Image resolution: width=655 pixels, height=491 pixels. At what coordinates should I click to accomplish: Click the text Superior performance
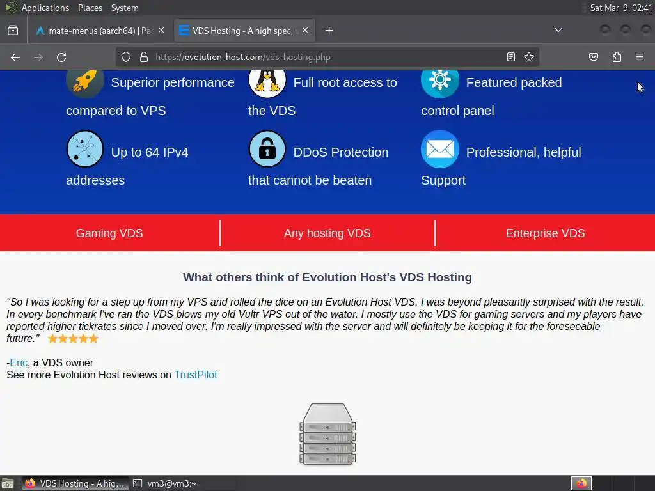click(x=173, y=82)
